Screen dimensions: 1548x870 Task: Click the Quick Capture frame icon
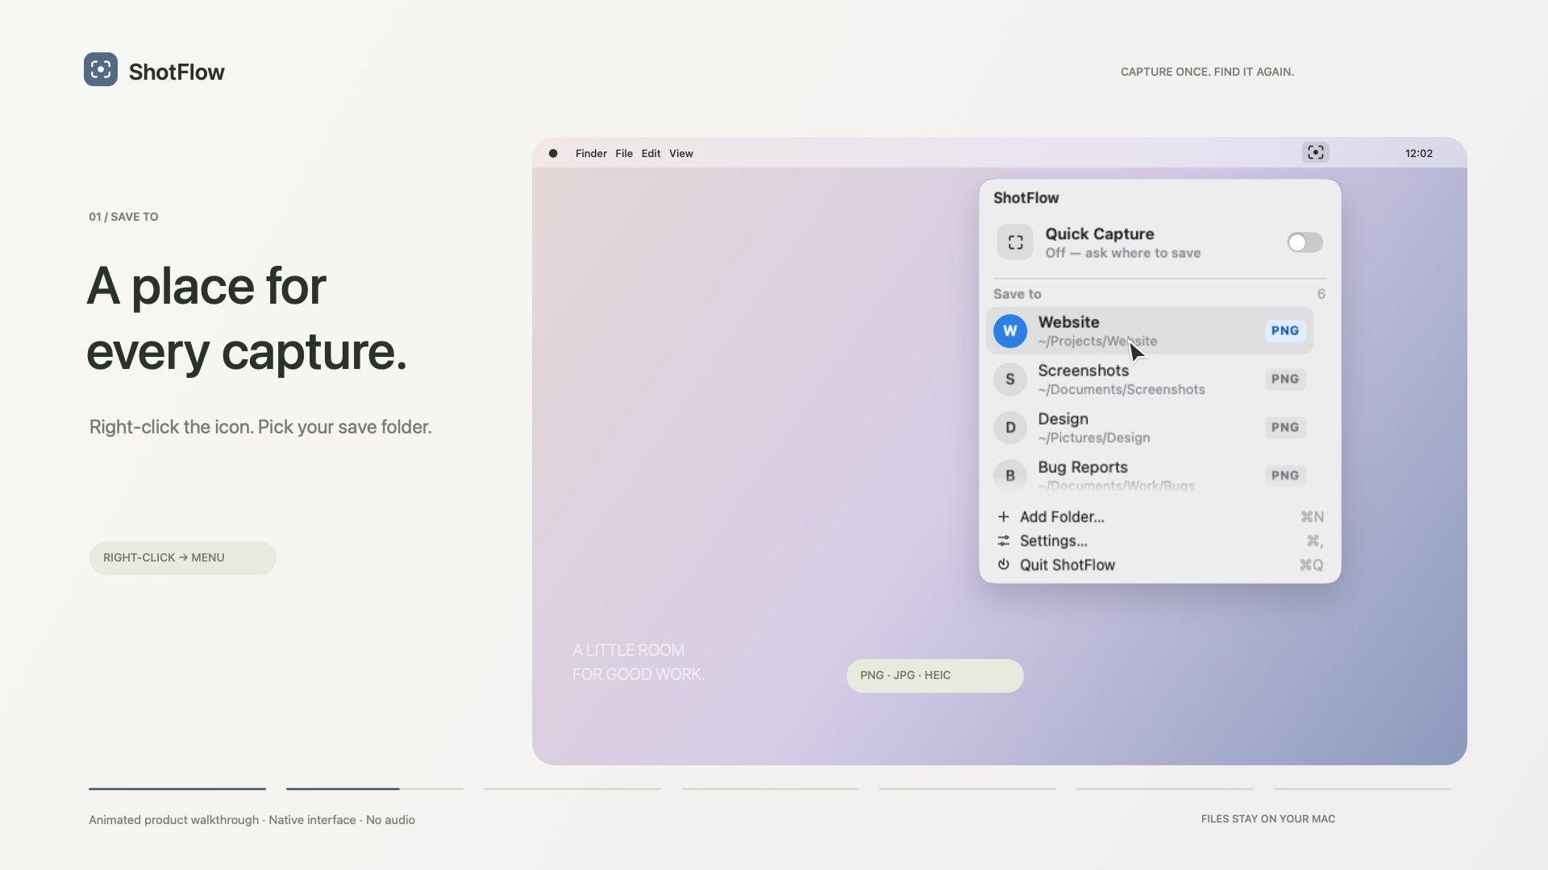1015,242
